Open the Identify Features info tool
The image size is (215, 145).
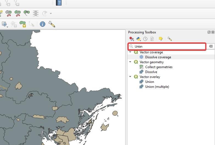click(42, 24)
